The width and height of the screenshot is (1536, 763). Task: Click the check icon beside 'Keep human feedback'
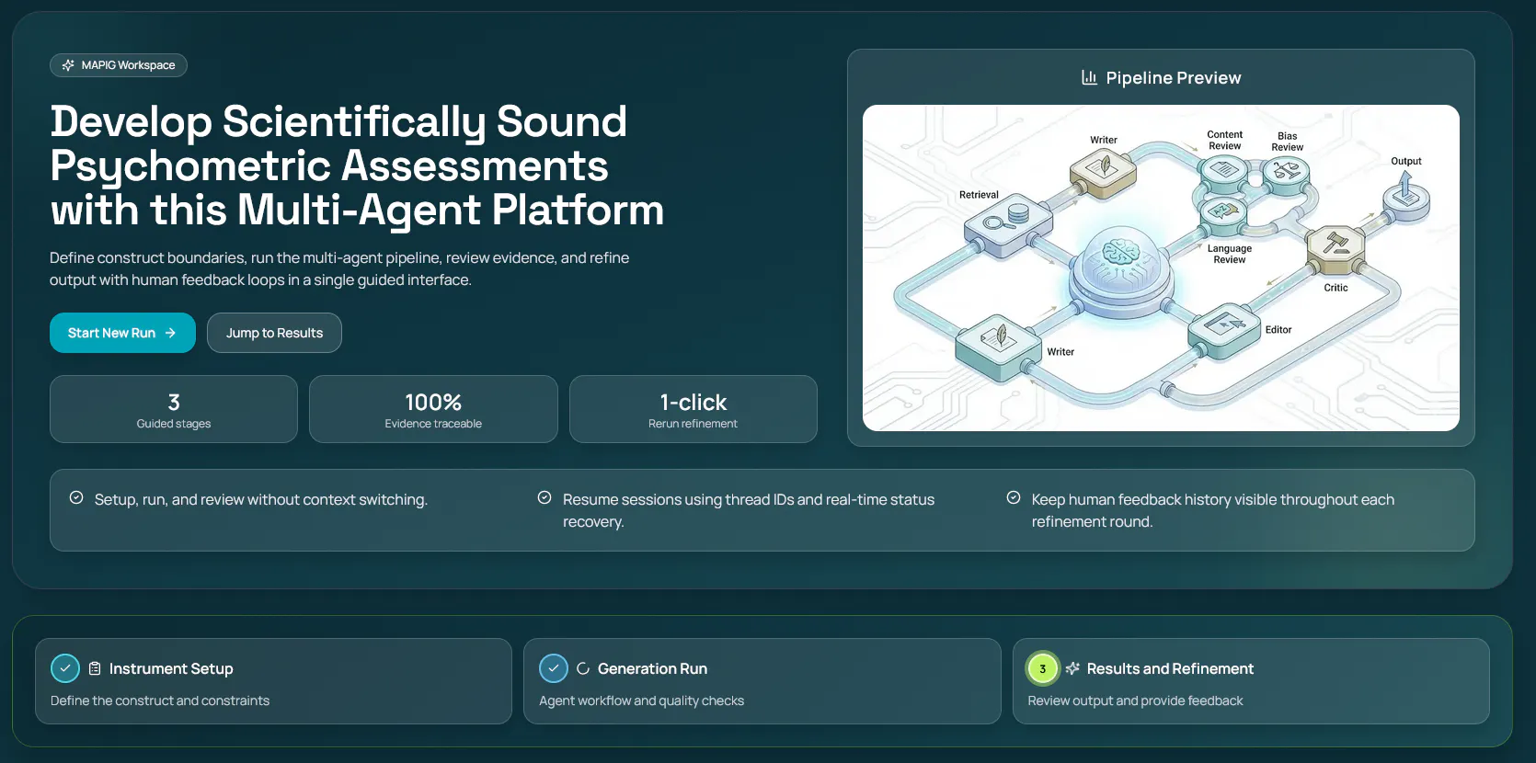click(x=1014, y=497)
